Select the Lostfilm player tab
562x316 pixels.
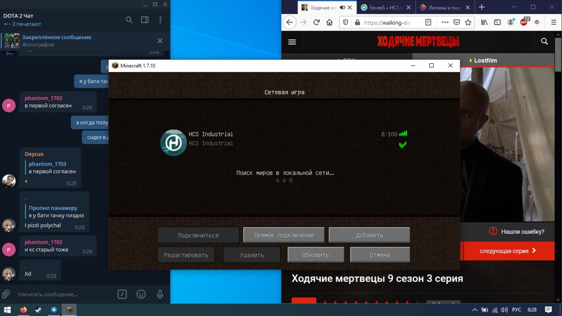point(483,61)
